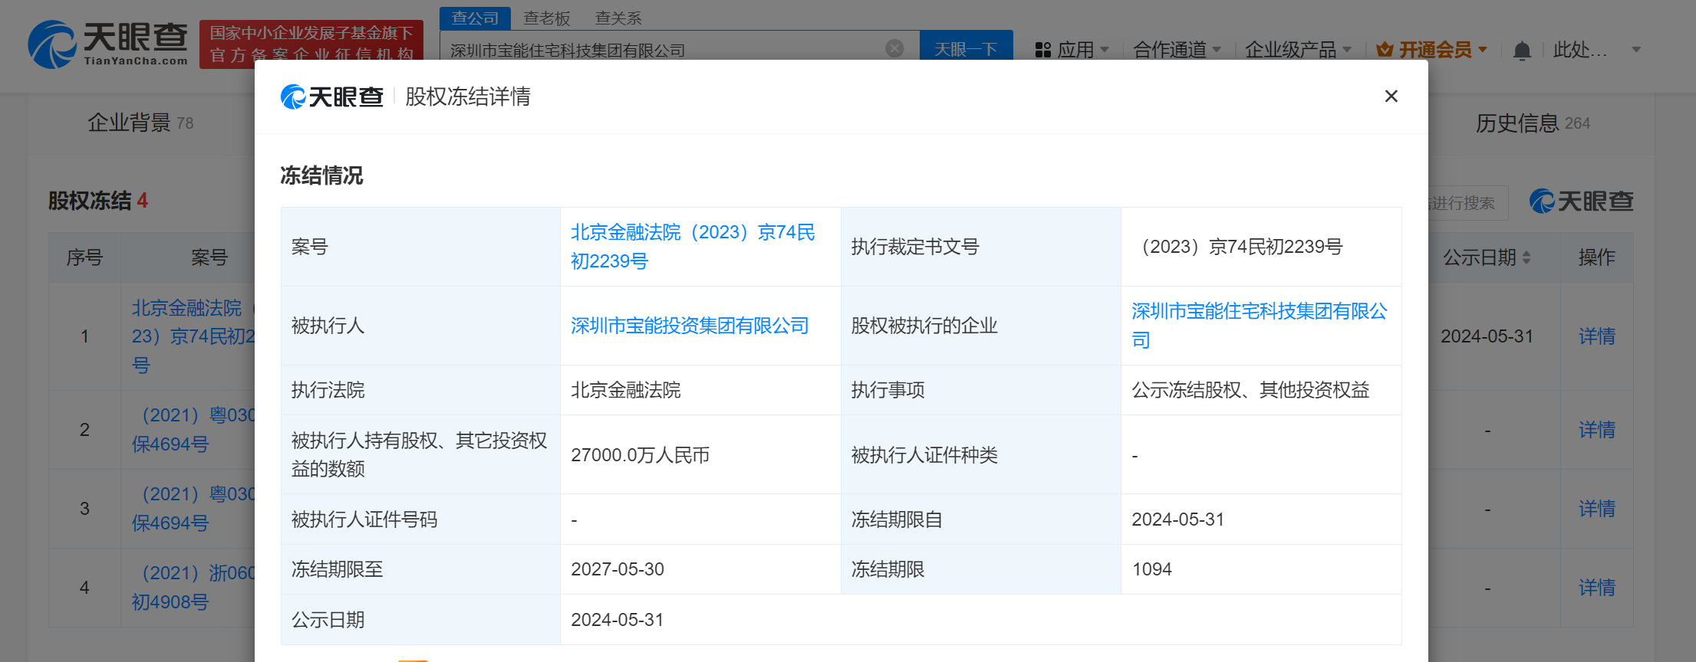This screenshot has width=1696, height=662.
Task: Select 执行法院 value 北京金融法院
Action: (x=625, y=390)
